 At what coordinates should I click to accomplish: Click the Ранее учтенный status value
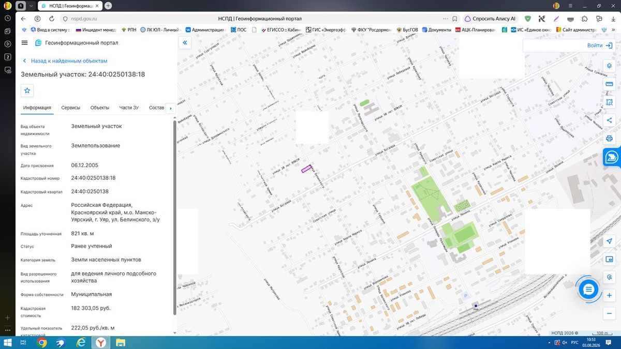point(92,246)
